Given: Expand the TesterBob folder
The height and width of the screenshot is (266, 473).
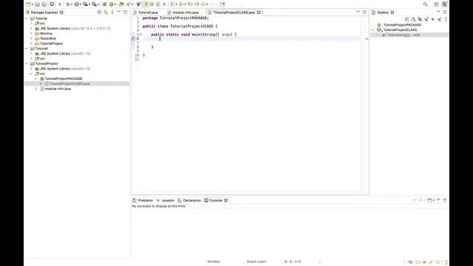Looking at the screenshot, I should (x=31, y=38).
